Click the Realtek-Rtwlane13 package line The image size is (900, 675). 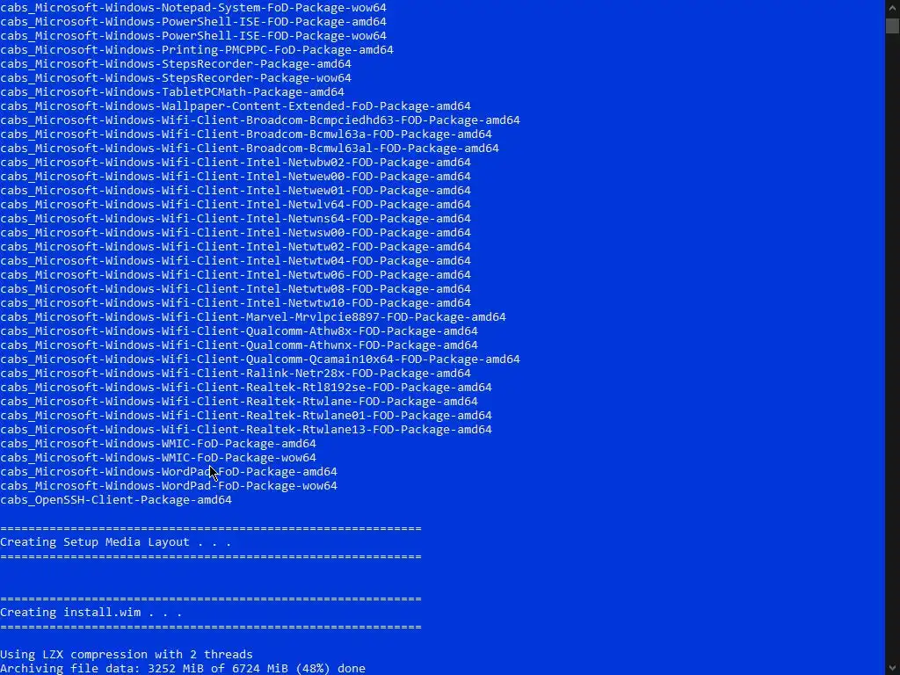tap(246, 429)
